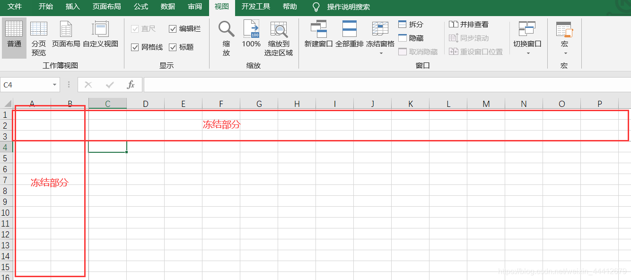Zoom to selection (缩放到选定区域)
This screenshot has width=631, height=280.
(x=279, y=38)
